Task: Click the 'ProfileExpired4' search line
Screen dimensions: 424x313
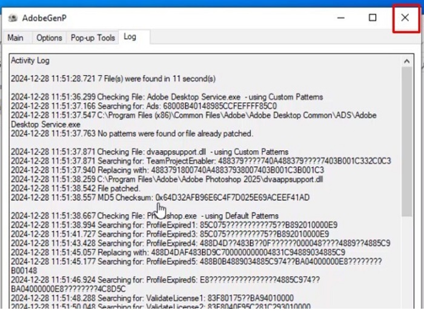Action: tap(200, 243)
